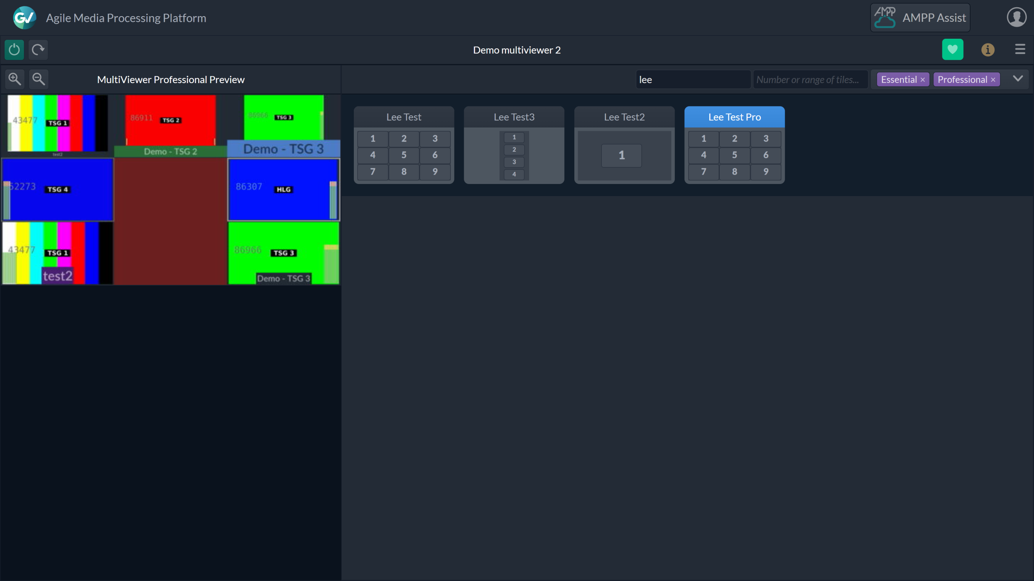Remove the Essential filter tag
The width and height of the screenshot is (1034, 581).
pos(923,80)
